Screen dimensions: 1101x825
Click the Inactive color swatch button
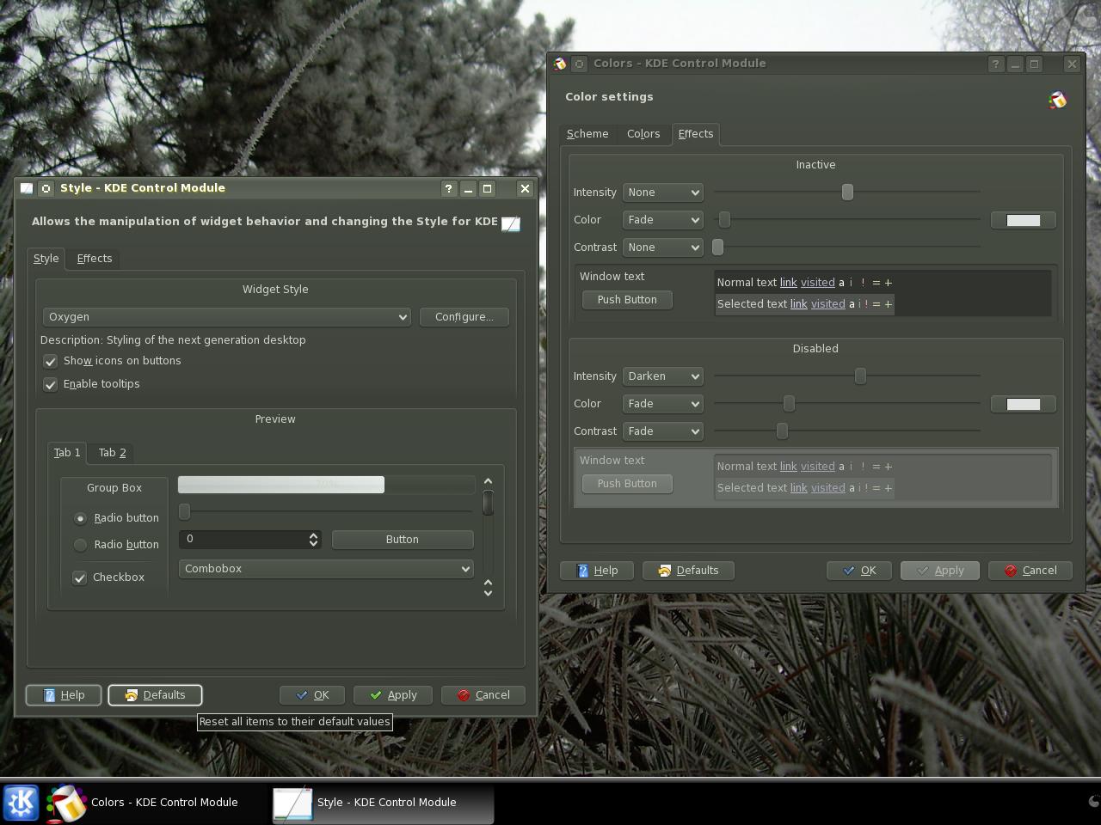(1024, 221)
